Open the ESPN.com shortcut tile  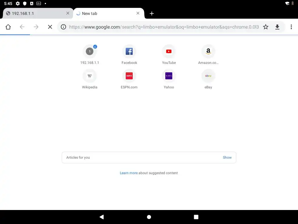click(x=129, y=79)
